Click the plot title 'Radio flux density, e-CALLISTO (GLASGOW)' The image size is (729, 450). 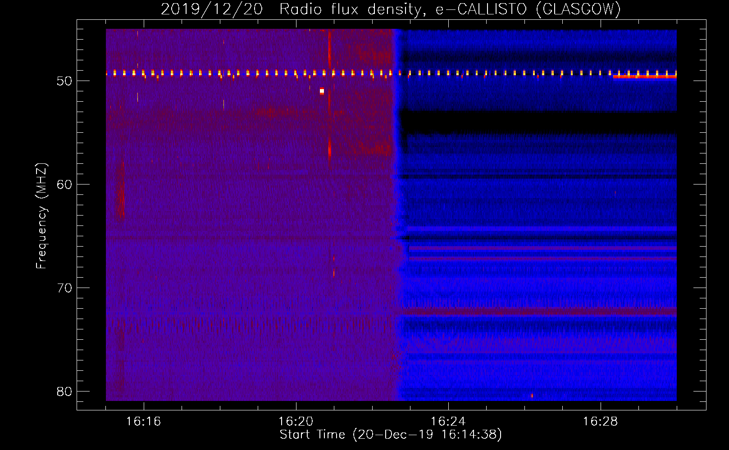450,9
